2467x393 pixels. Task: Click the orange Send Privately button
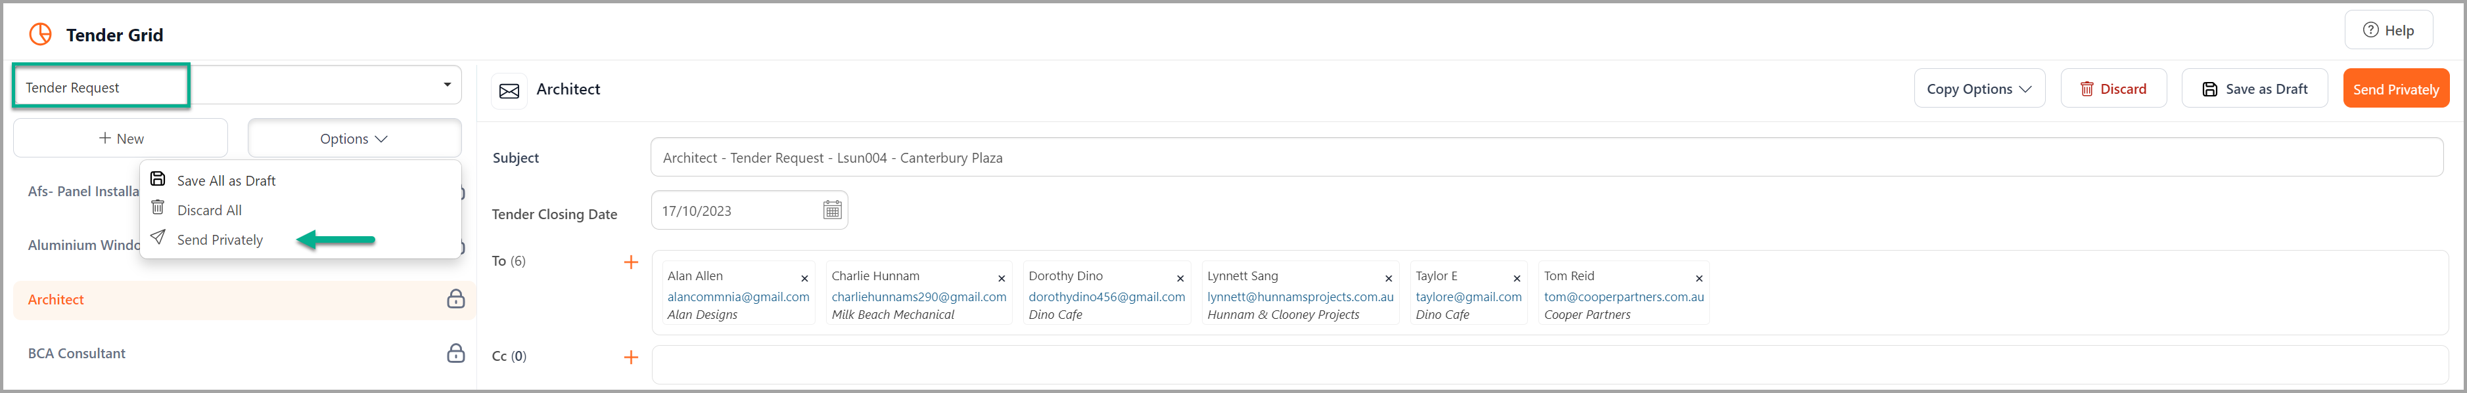[2395, 89]
